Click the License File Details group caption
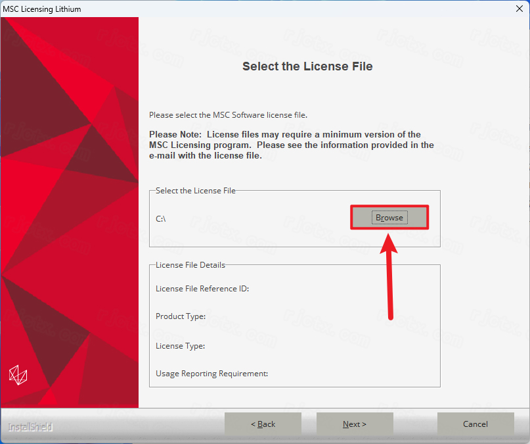This screenshot has width=530, height=444. click(x=190, y=265)
